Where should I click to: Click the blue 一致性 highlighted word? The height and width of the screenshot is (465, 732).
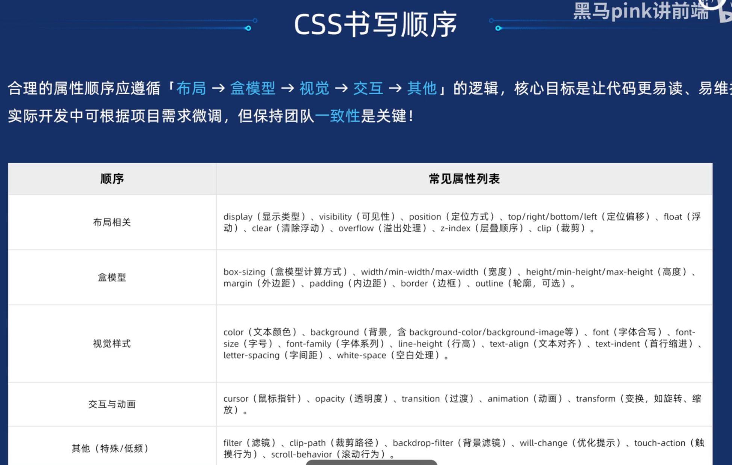[x=337, y=116]
